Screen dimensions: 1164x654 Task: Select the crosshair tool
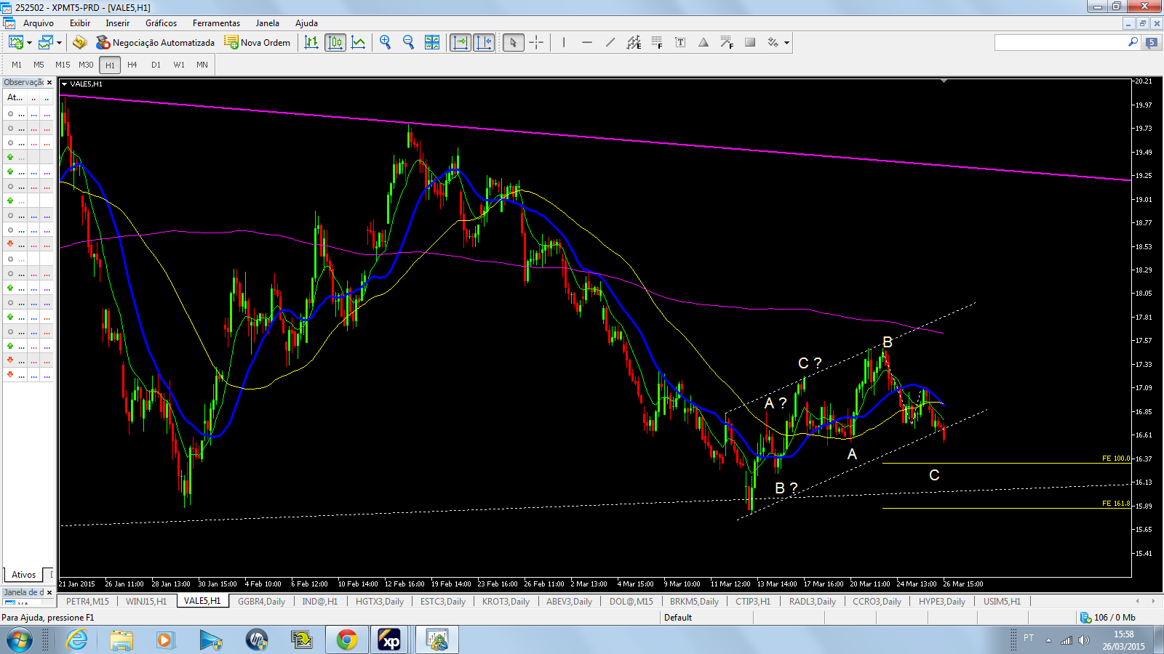536,42
